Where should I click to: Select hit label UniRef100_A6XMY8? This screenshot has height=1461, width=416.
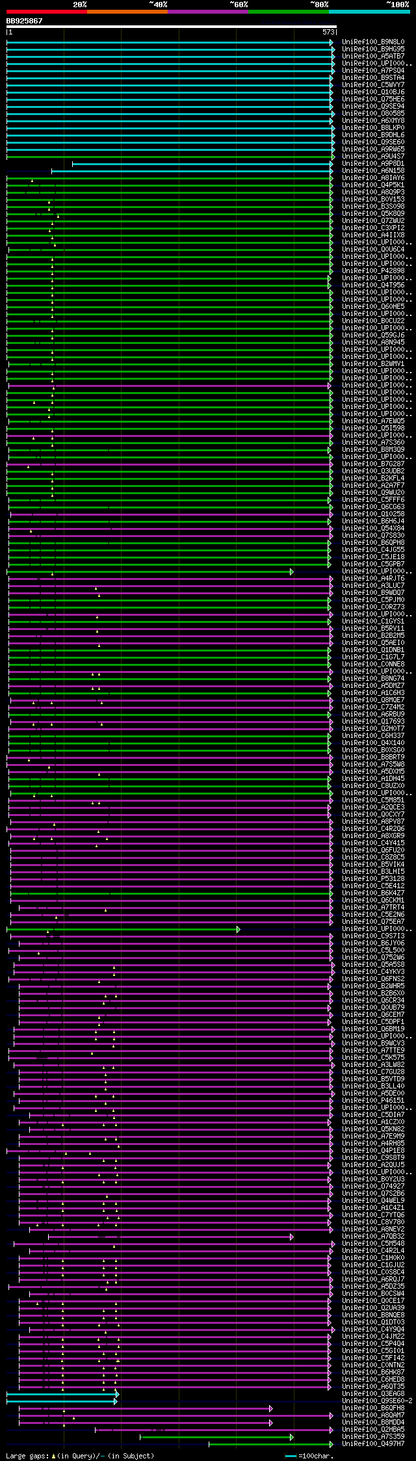click(373, 121)
